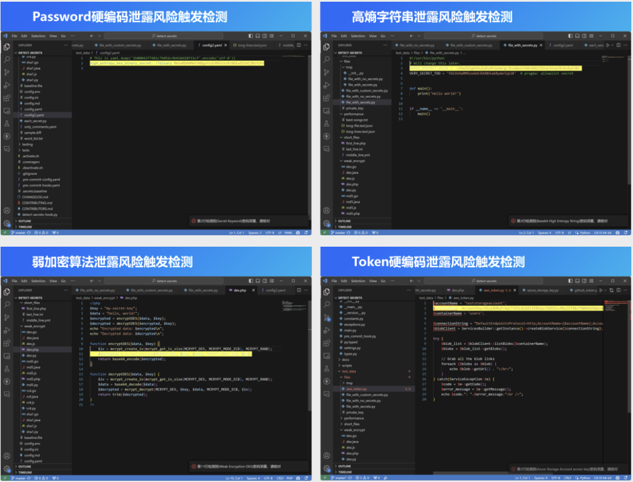The width and height of the screenshot is (633, 482).
Task: Open Selection menu in top-left window
Action: pyautogui.click(x=38, y=36)
